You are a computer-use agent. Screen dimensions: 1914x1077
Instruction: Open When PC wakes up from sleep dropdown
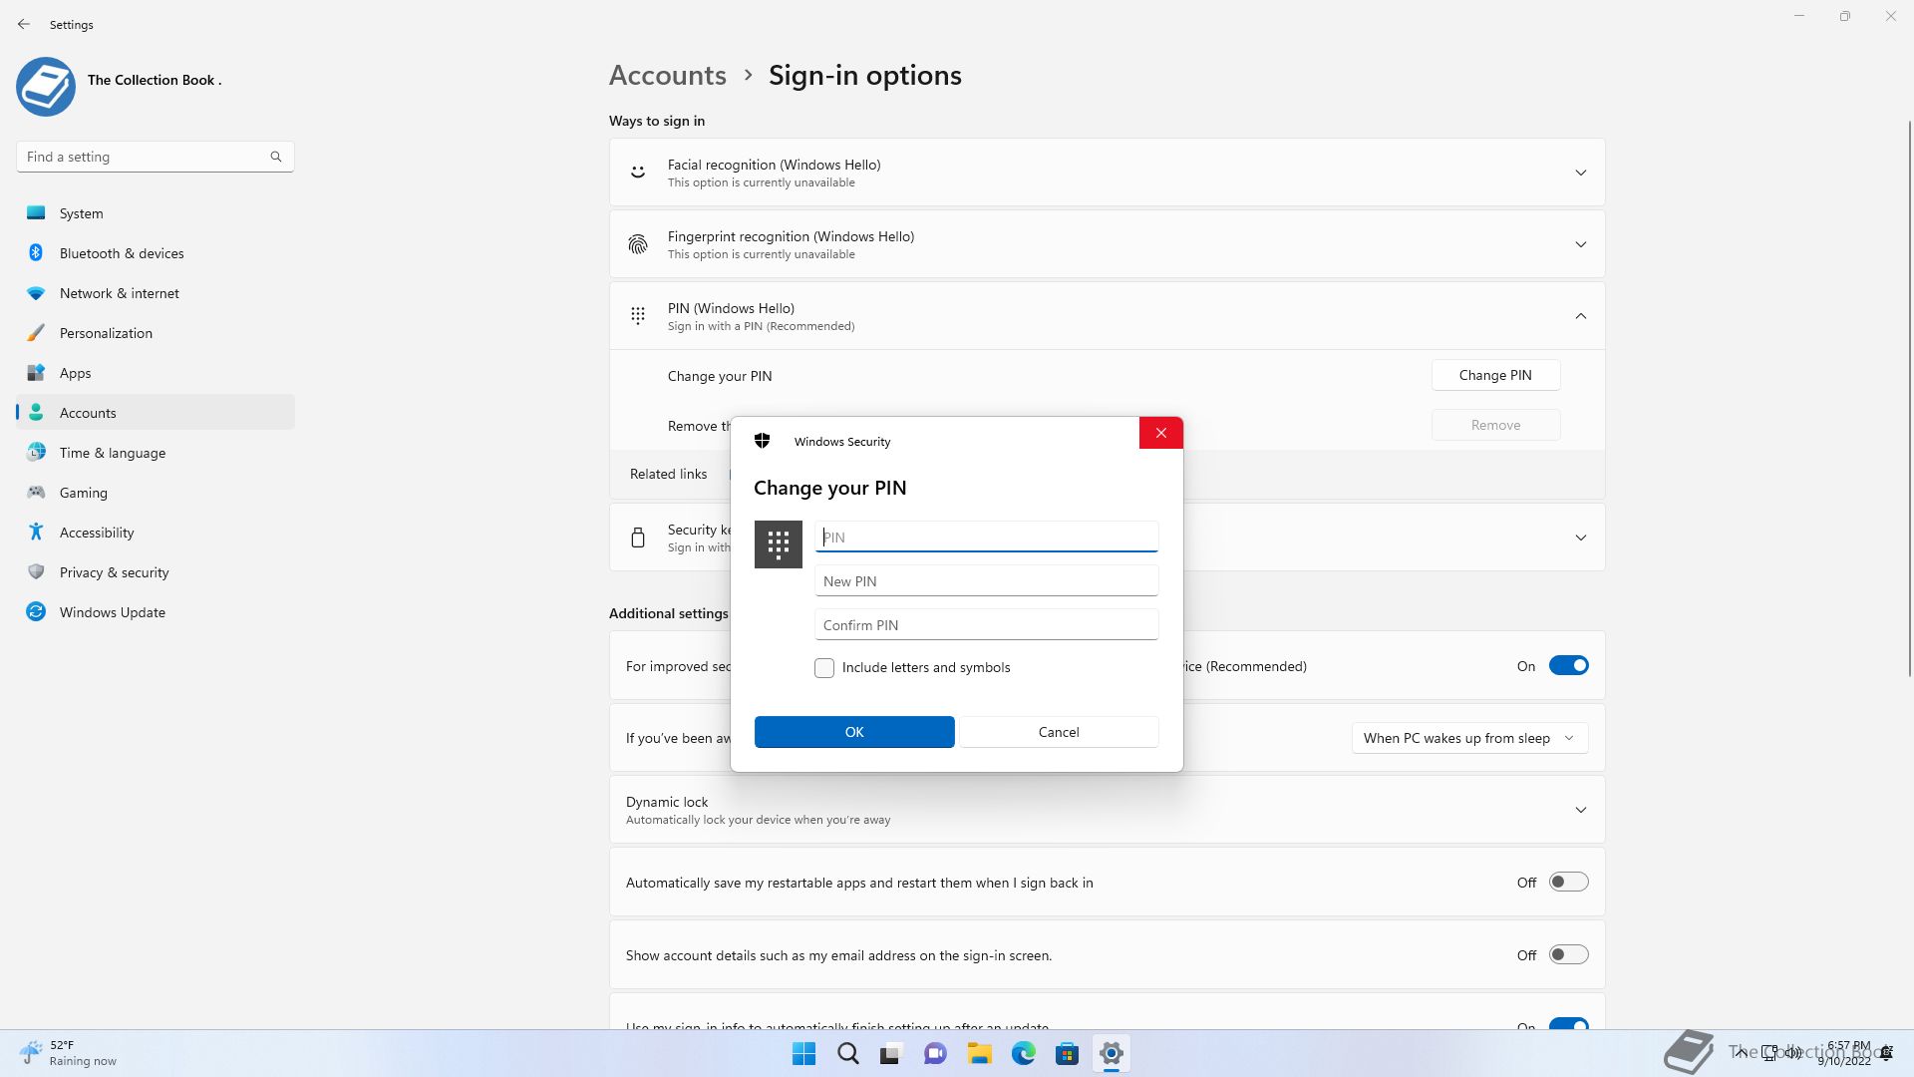tap(1469, 738)
